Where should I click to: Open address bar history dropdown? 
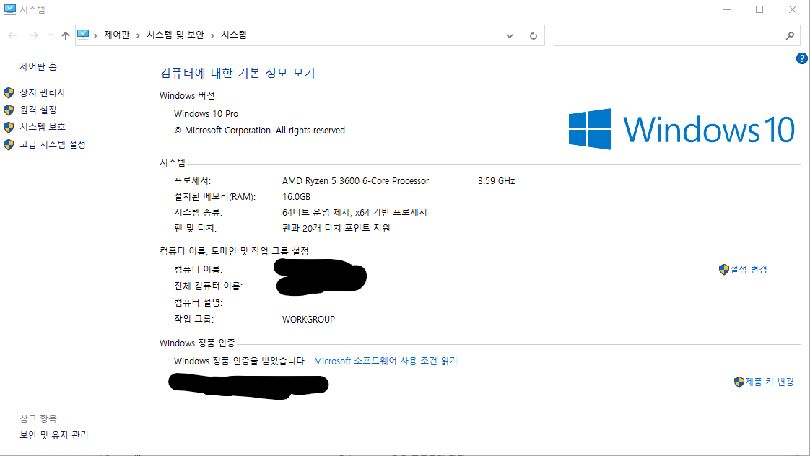[x=510, y=35]
